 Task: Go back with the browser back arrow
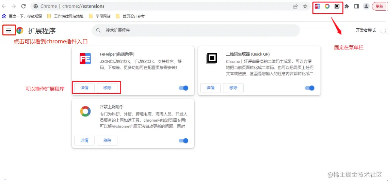pyautogui.click(x=4, y=6)
